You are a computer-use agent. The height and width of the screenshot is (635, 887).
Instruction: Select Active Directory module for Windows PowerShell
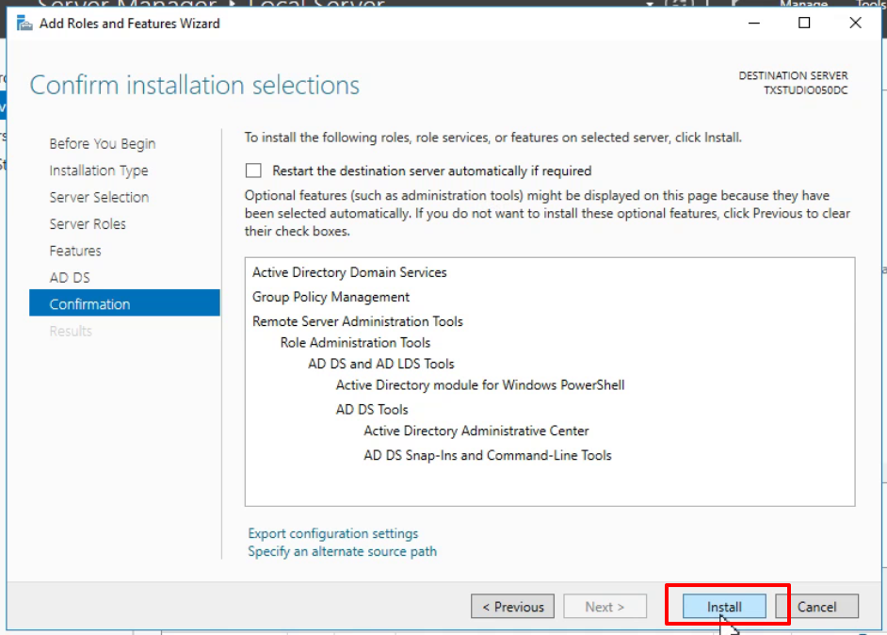coord(480,384)
